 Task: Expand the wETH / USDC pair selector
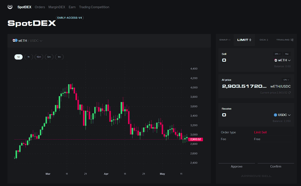(x=28, y=40)
